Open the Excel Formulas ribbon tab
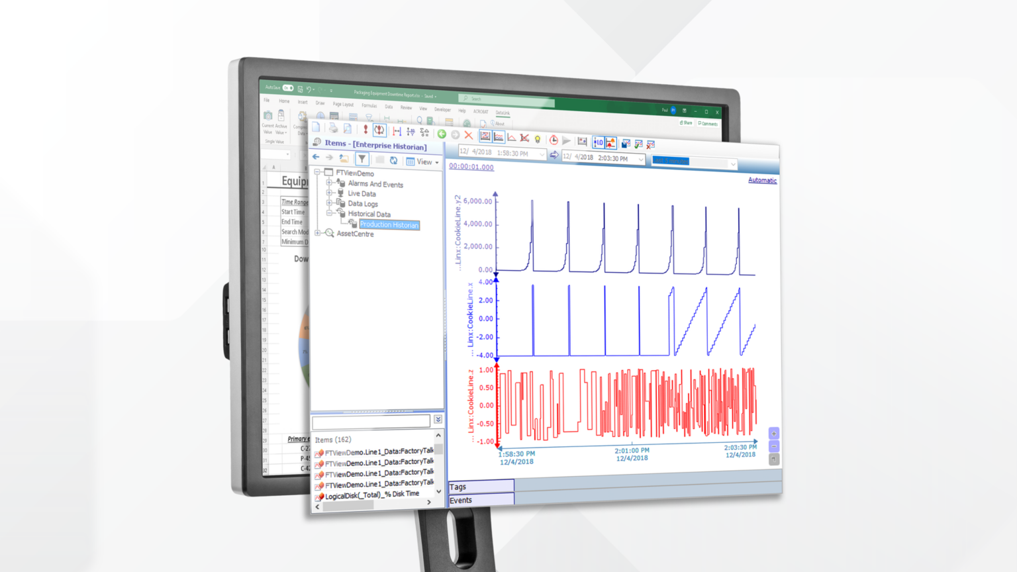Viewport: 1017px width, 572px height. [x=369, y=105]
